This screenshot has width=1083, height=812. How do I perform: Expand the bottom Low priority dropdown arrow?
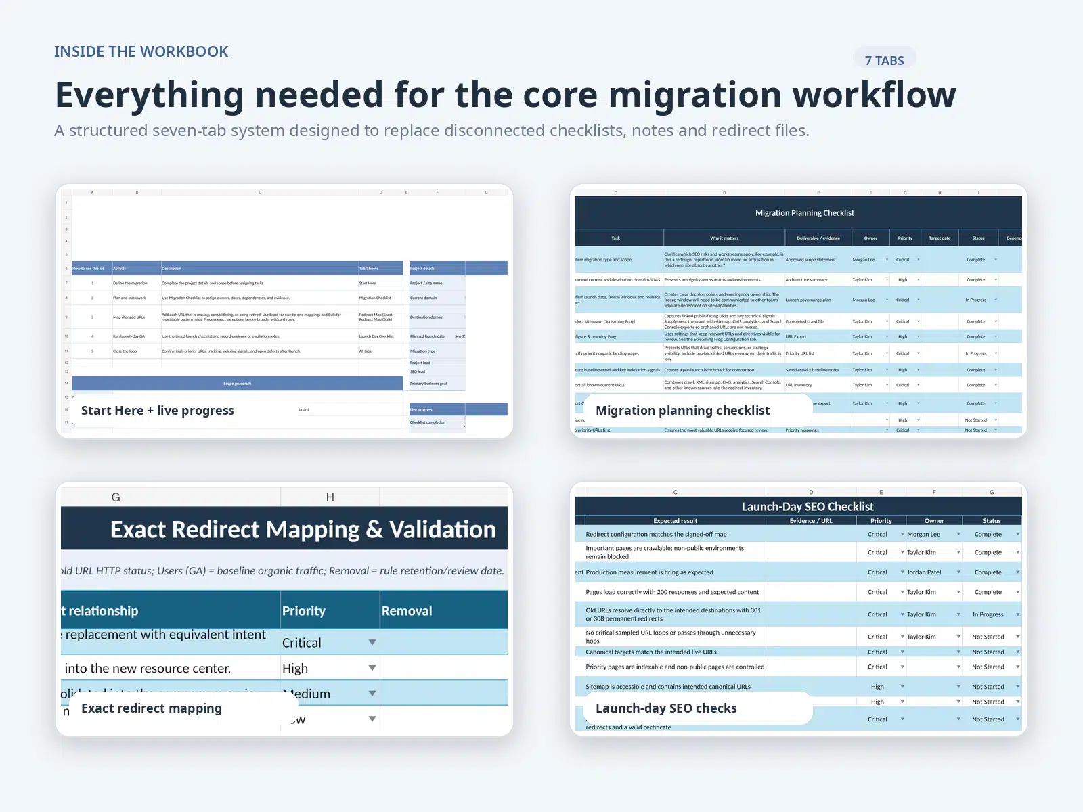click(x=372, y=719)
